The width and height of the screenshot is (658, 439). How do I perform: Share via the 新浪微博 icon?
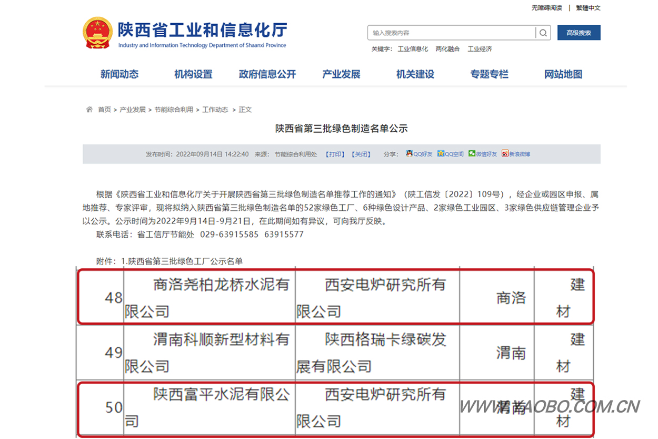coord(505,154)
